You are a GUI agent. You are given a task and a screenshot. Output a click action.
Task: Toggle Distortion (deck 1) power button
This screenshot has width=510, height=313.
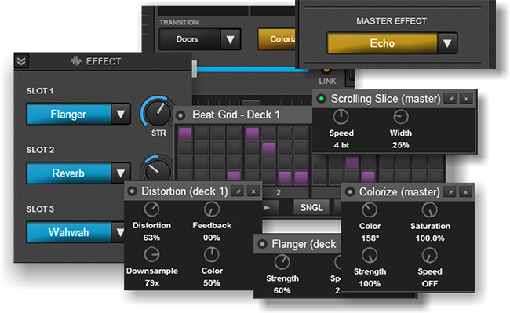[x=132, y=191]
